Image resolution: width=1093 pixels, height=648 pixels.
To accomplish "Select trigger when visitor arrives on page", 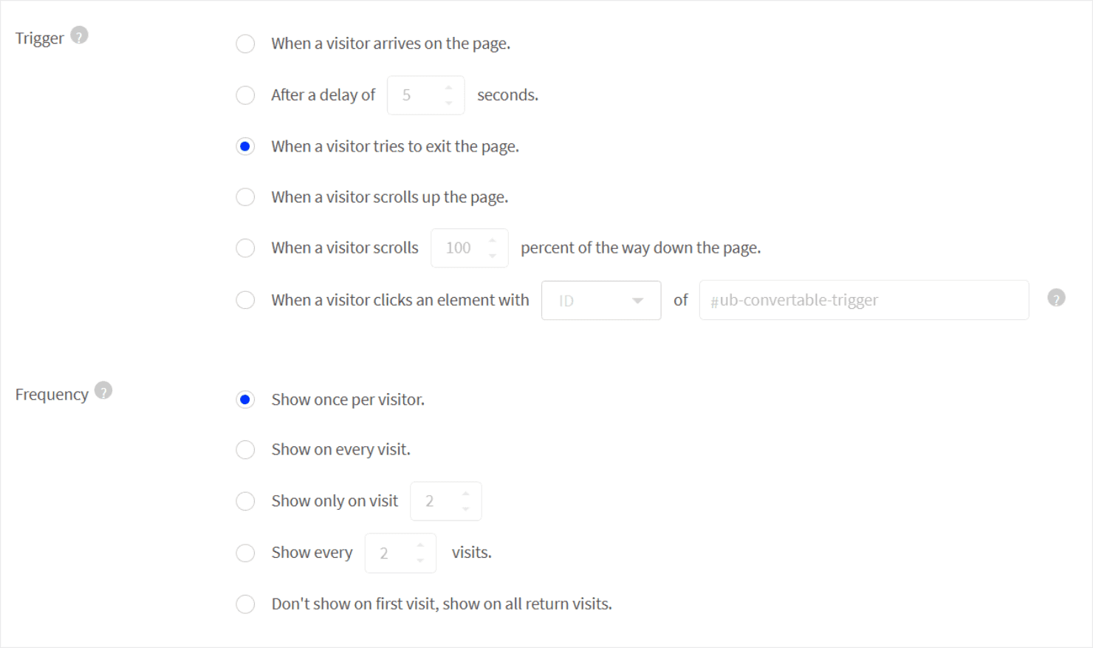I will coord(245,44).
